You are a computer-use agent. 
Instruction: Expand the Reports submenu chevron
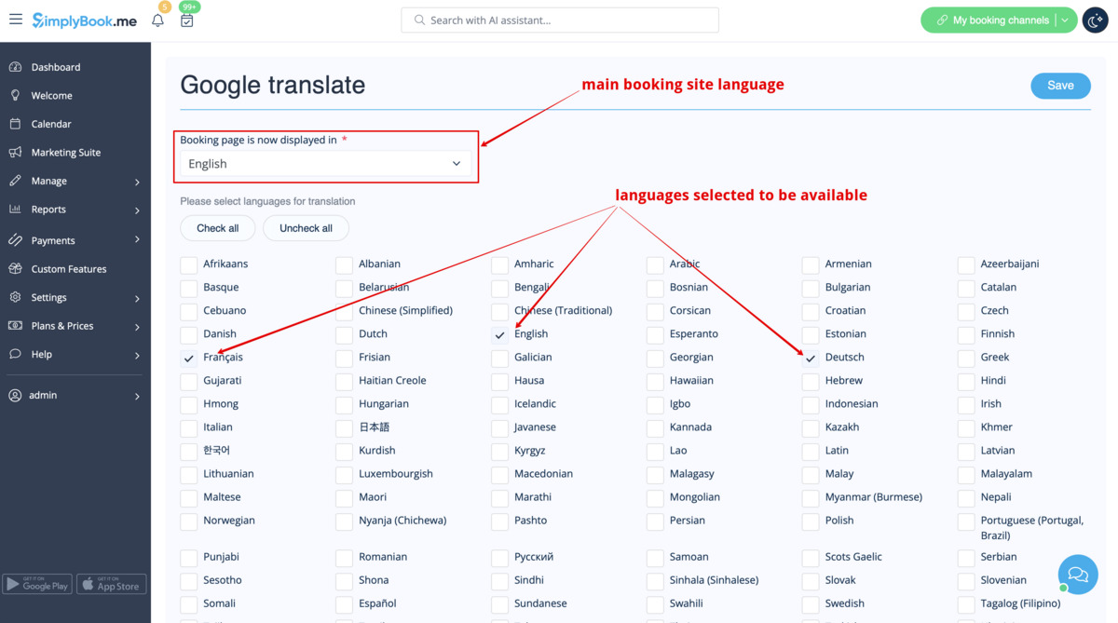[x=137, y=210]
